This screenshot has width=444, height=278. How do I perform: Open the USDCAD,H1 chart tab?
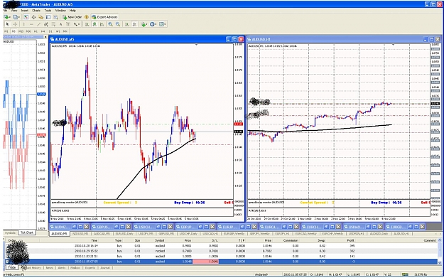(x=210, y=234)
